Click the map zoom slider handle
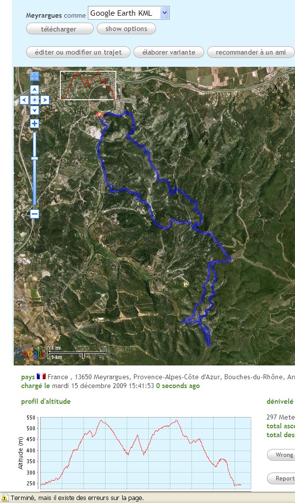The height and width of the screenshot is (503, 295). (x=35, y=159)
